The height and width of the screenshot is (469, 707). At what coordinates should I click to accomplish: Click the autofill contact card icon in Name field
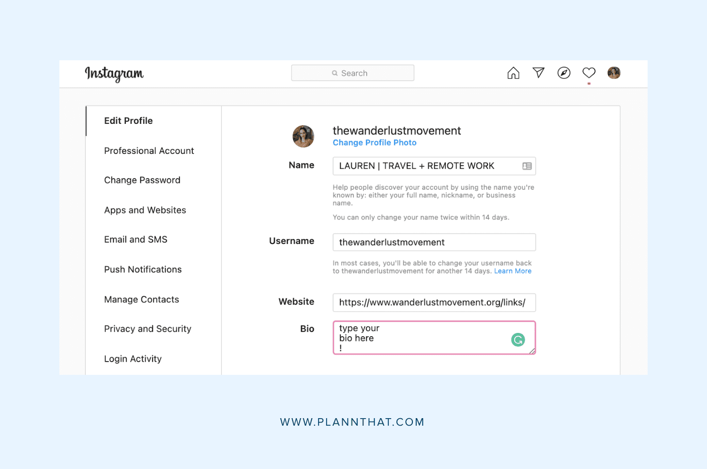[x=527, y=166]
